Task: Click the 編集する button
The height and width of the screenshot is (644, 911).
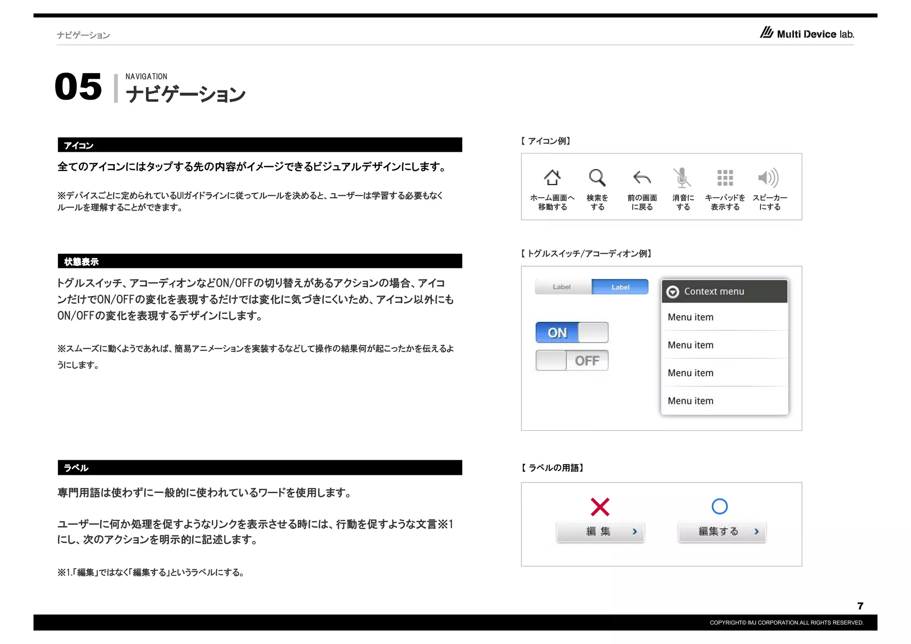Action: pos(722,532)
